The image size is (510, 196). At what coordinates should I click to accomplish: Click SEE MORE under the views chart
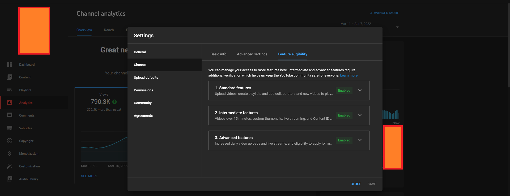(89, 176)
